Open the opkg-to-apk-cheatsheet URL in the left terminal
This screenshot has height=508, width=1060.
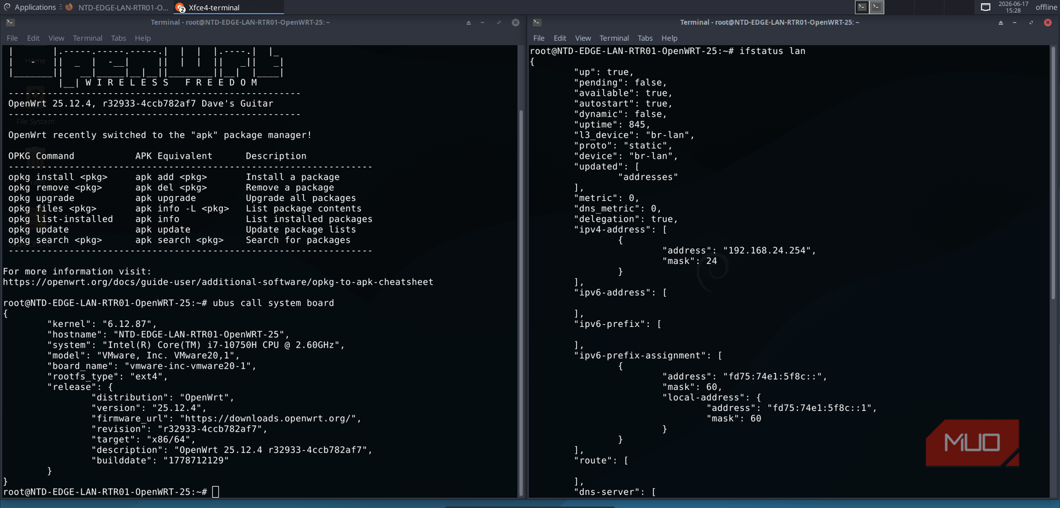(x=218, y=282)
